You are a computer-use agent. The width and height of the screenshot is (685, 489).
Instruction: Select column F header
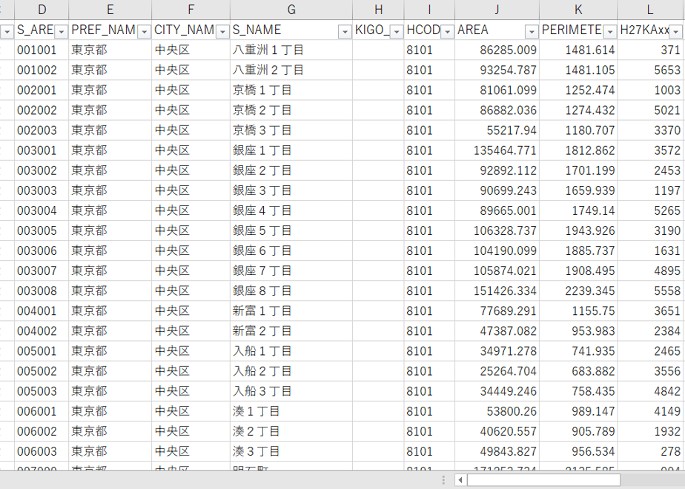pyautogui.click(x=191, y=10)
